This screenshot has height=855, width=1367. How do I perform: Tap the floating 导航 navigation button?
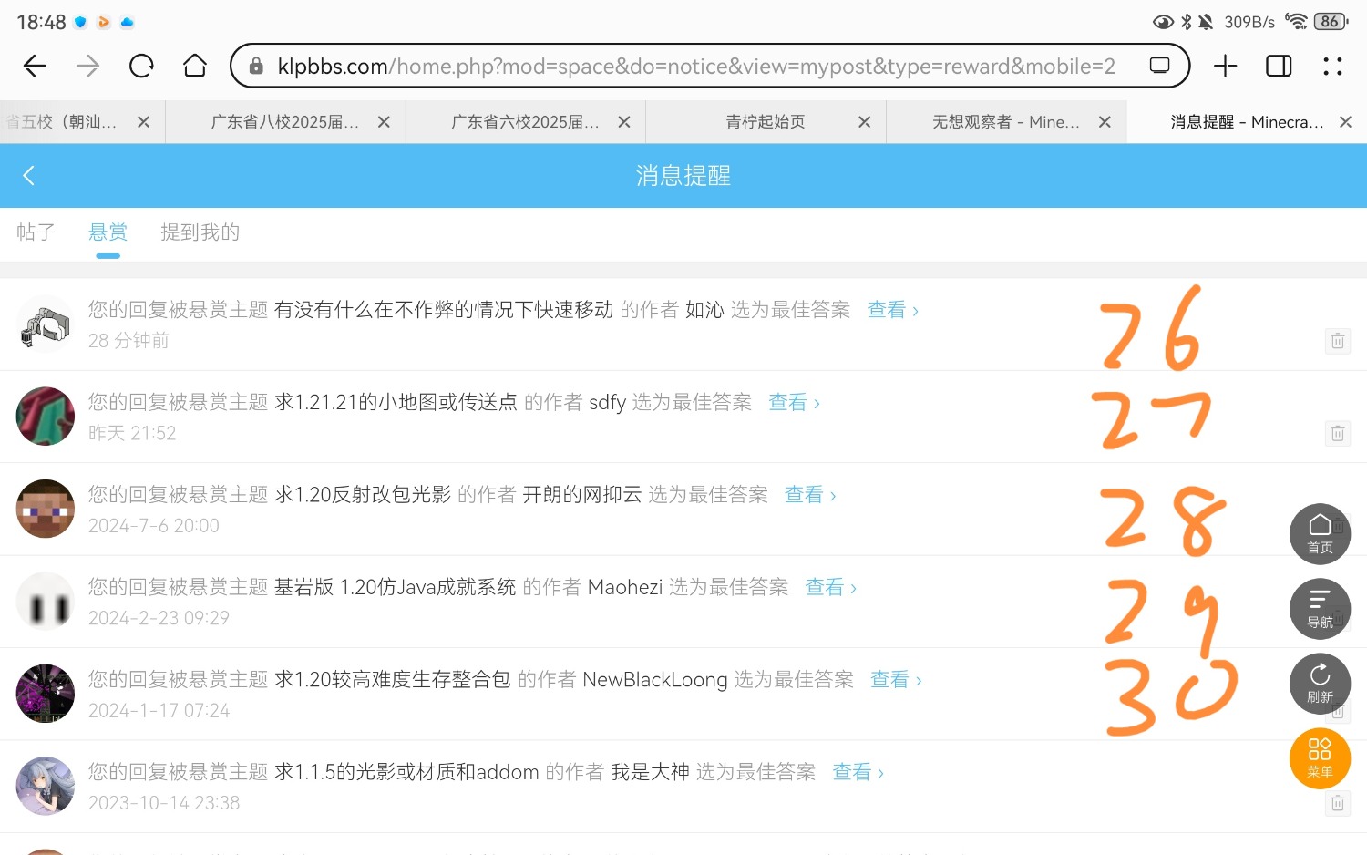pyautogui.click(x=1320, y=608)
